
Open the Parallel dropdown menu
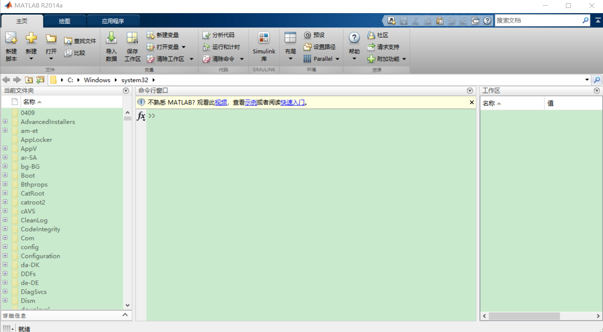coord(321,59)
